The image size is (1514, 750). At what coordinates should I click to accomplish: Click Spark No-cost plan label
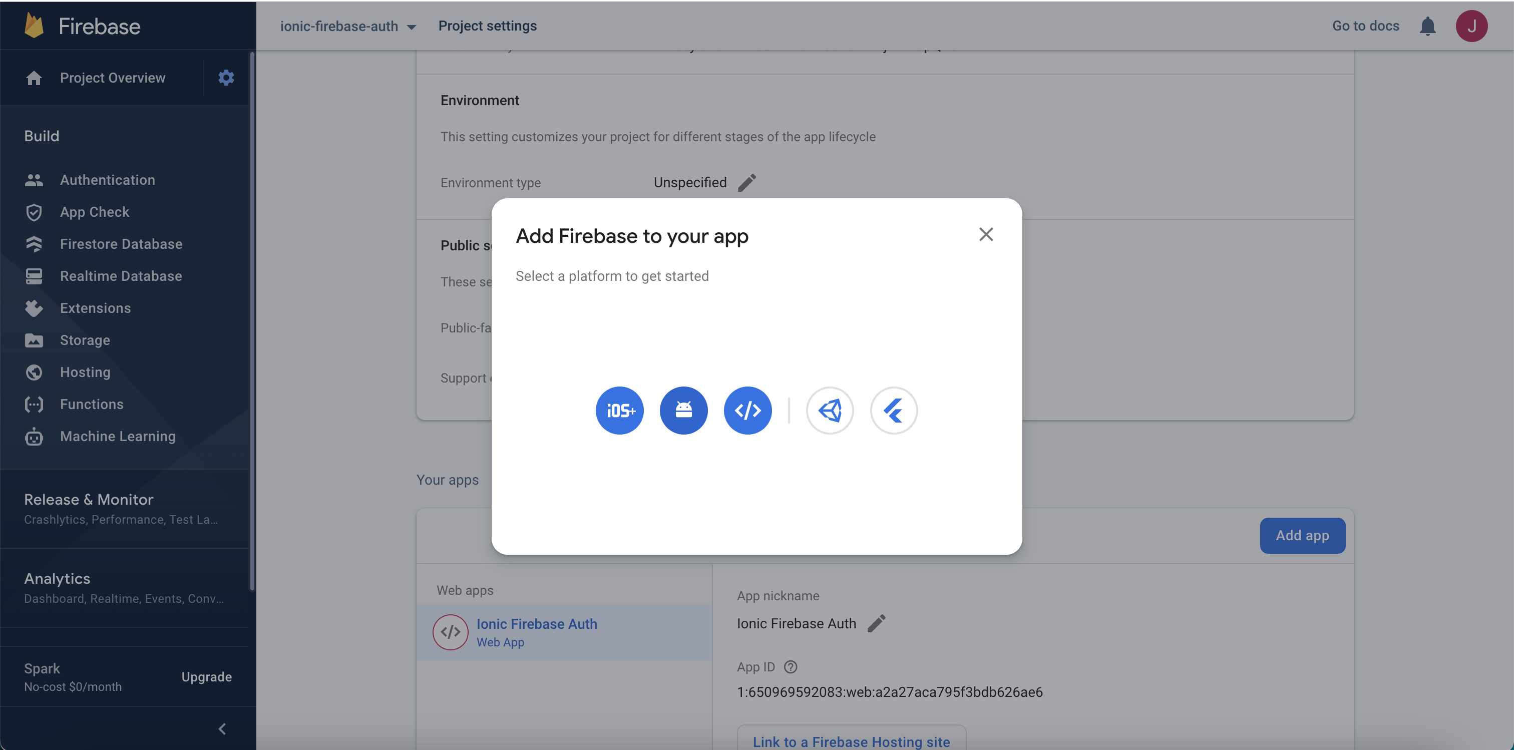point(73,677)
